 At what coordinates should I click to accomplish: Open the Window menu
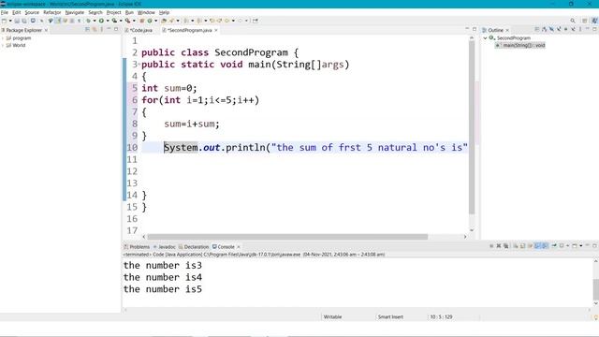click(x=146, y=12)
